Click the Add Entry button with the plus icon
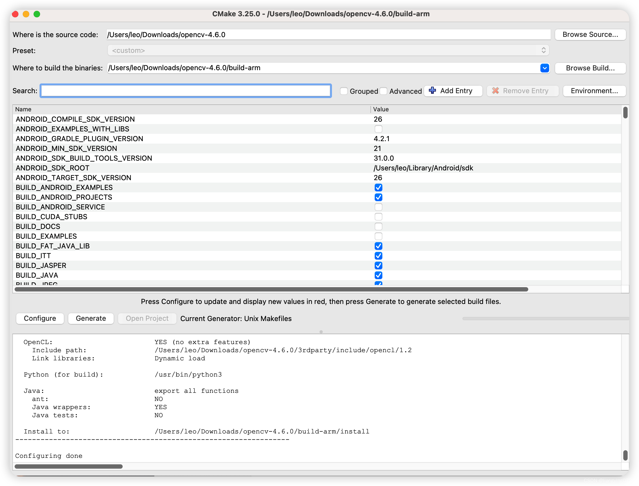The width and height of the screenshot is (639, 486). point(453,91)
